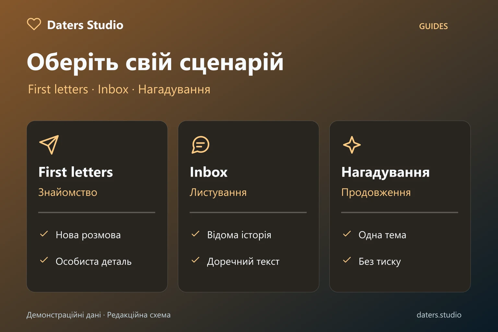The width and height of the screenshot is (498, 332).
Task: Click the Особиста деталь list item
Action: point(94,261)
